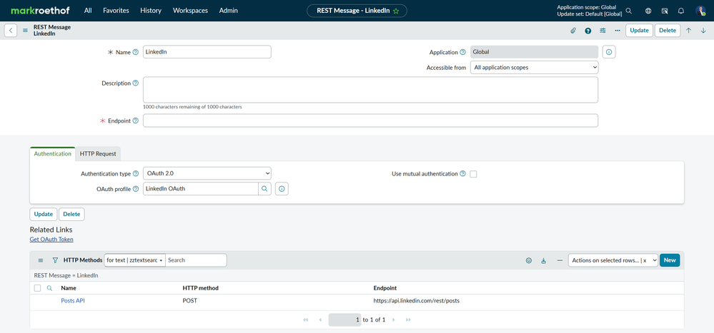
Task: Open the globe scope picker icon
Action: click(x=648, y=11)
